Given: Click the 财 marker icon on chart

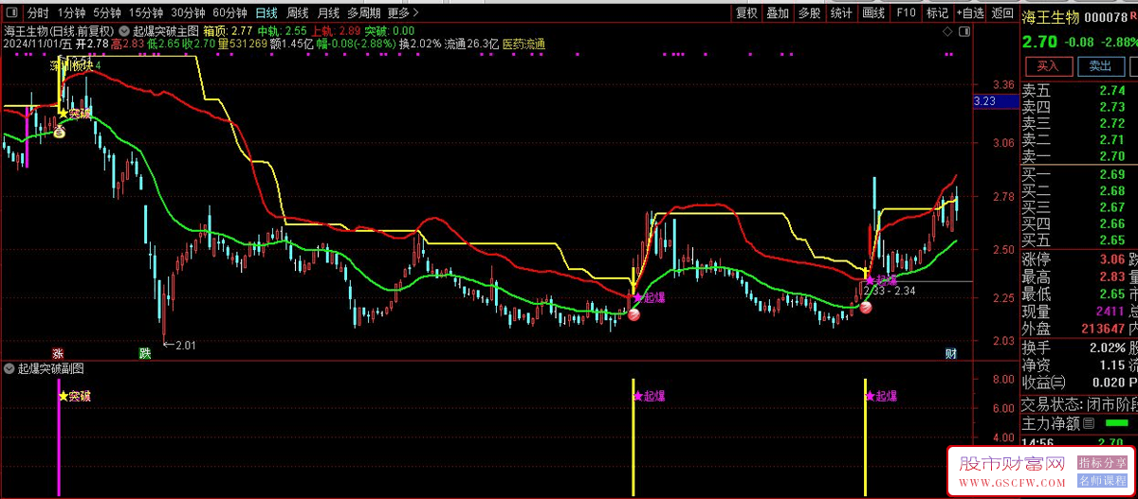Looking at the screenshot, I should point(951,354).
